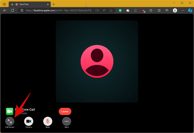Refresh the FaceTime page
Image resolution: width=194 pixels, height=133 pixels.
tap(12, 11)
